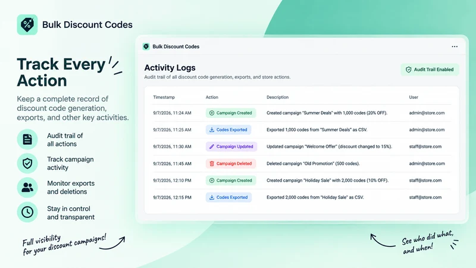Open the three-dot more options menu
The width and height of the screenshot is (476, 268).
tap(455, 46)
